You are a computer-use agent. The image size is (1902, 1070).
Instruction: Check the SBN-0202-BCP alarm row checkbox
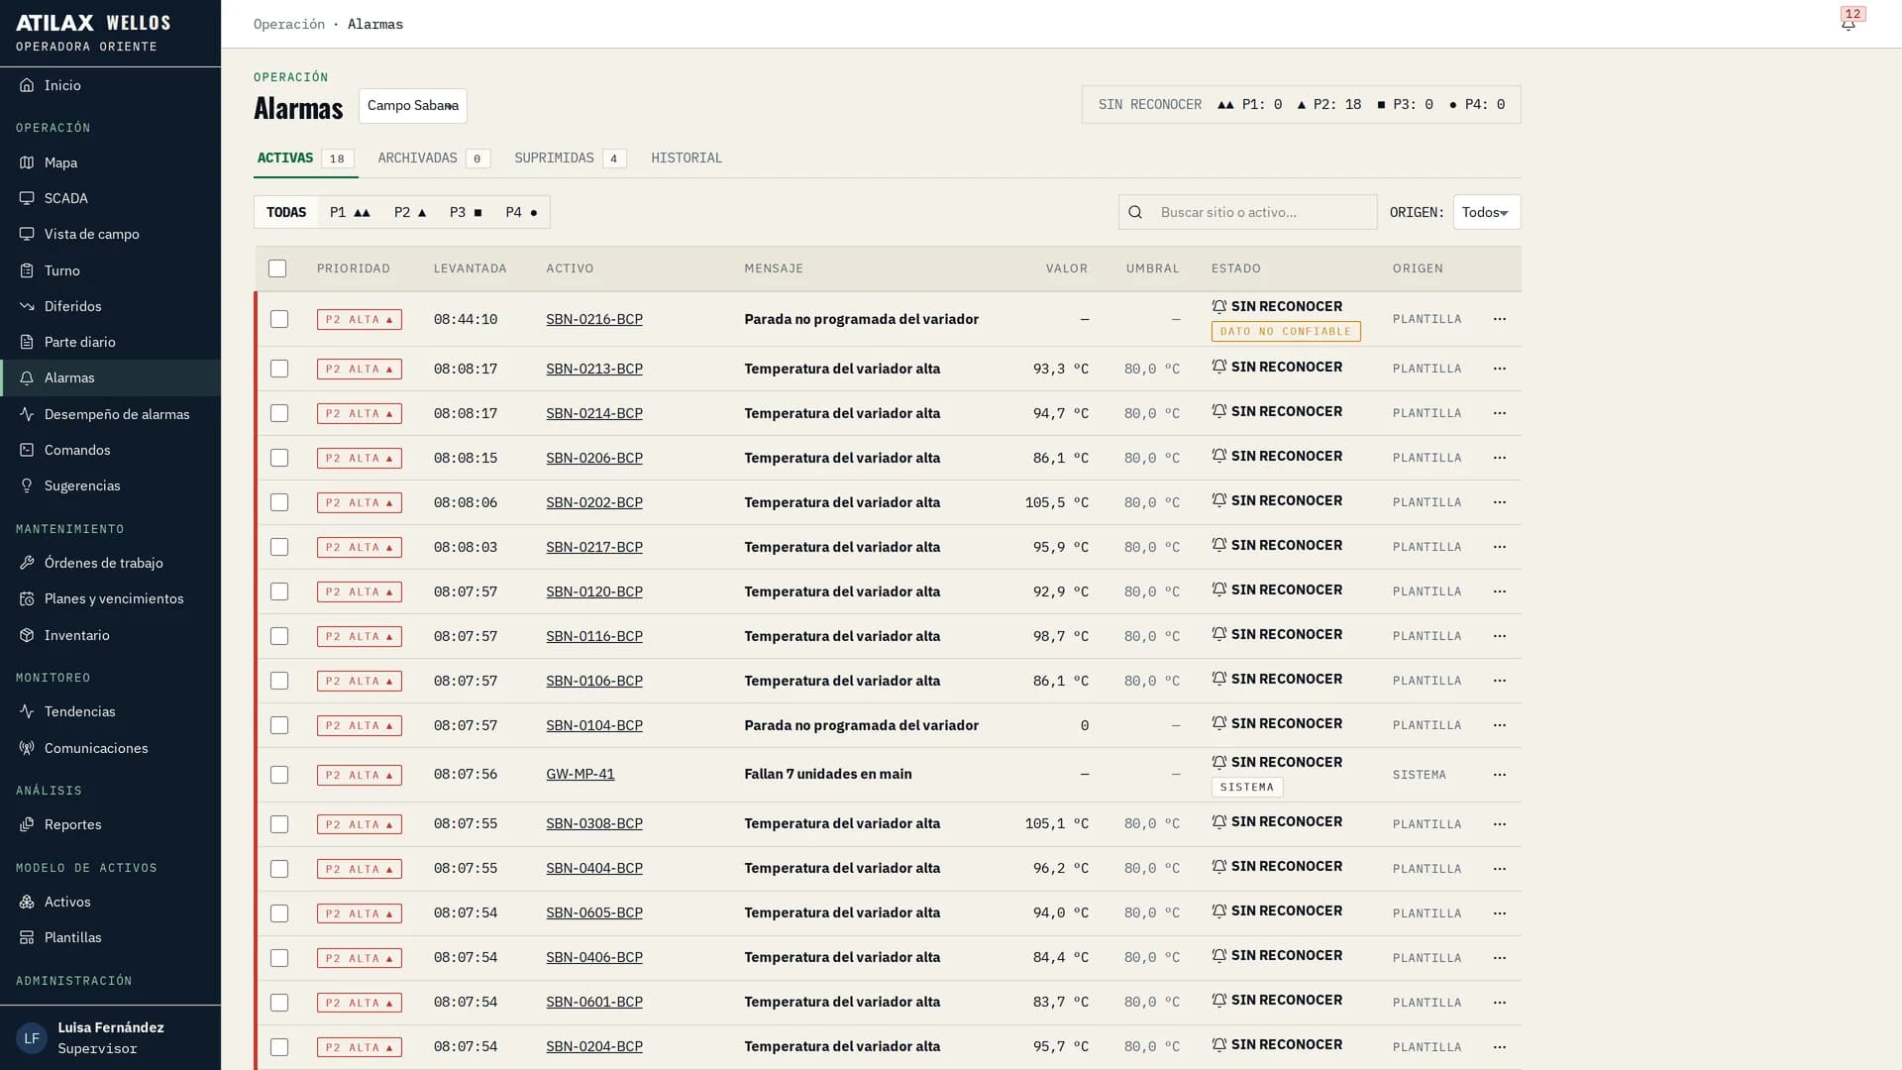pyautogui.click(x=279, y=502)
